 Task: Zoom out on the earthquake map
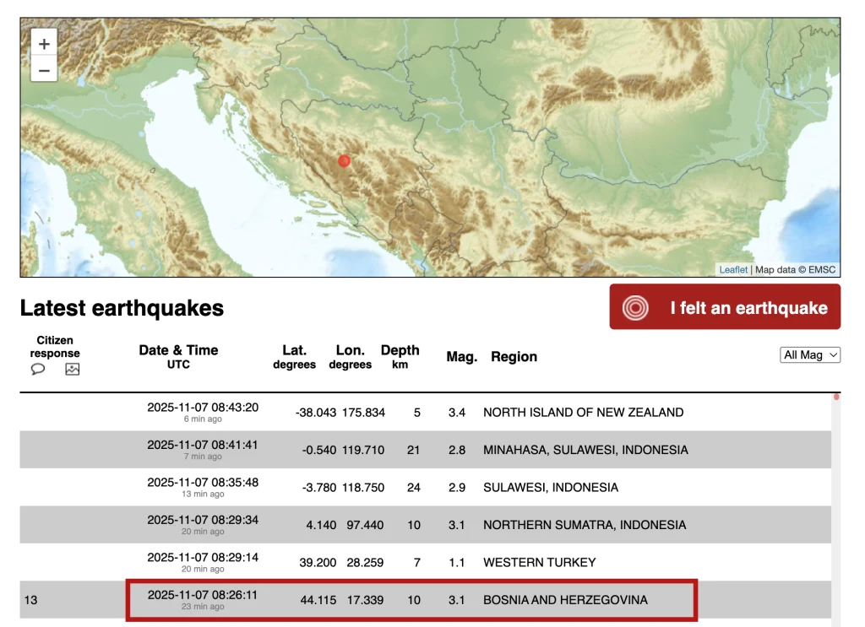[44, 70]
